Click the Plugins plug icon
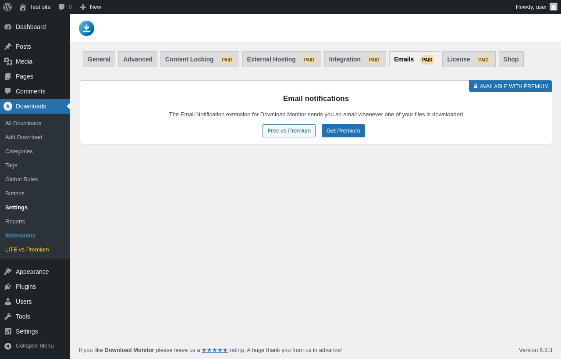Viewport: 561px width, 359px height. click(8, 287)
